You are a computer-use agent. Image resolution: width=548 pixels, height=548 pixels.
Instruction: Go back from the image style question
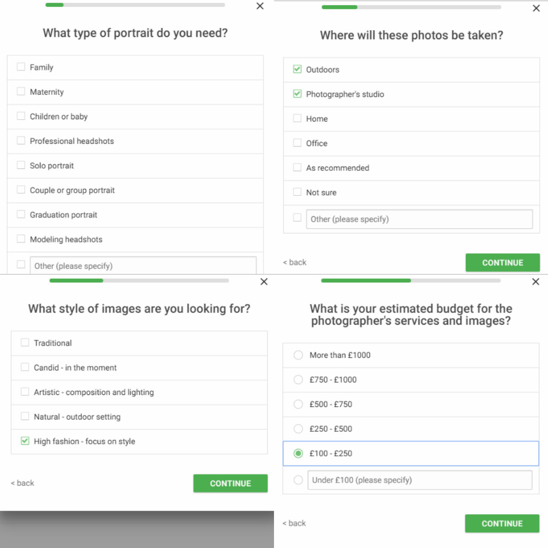(22, 483)
